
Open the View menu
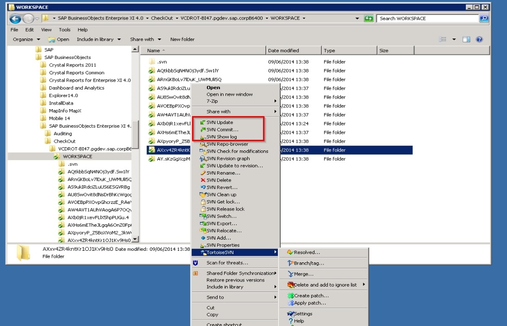(x=46, y=29)
